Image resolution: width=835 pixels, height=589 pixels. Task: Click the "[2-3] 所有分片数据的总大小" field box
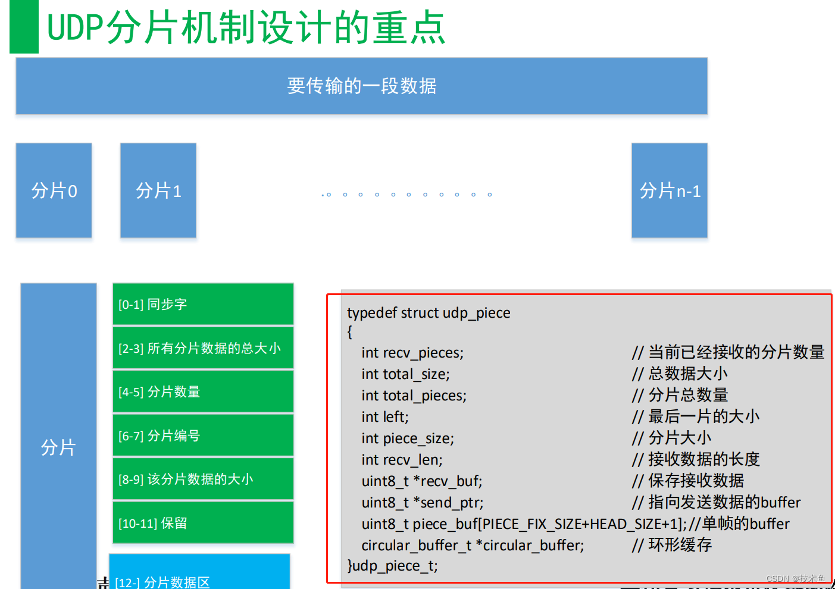203,348
